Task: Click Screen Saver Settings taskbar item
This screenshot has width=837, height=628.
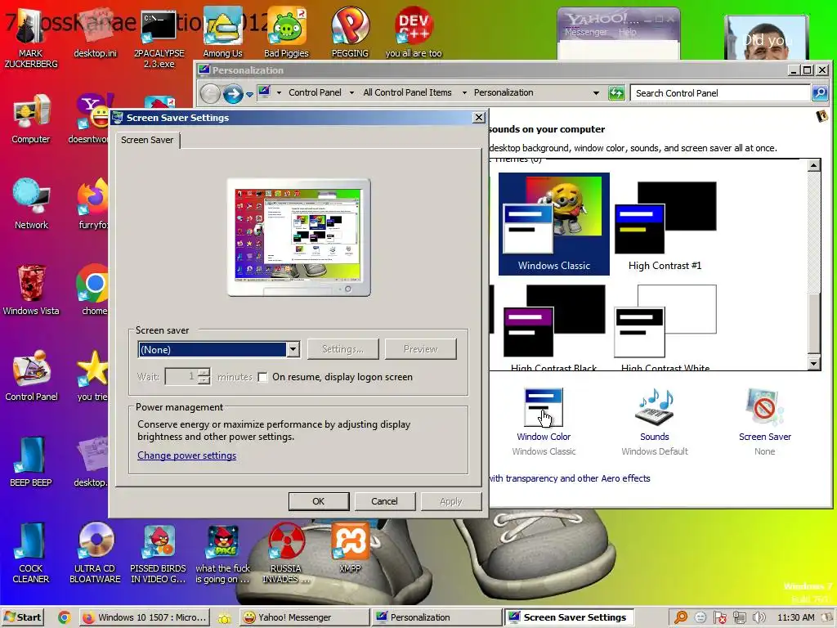Action: pos(569,617)
